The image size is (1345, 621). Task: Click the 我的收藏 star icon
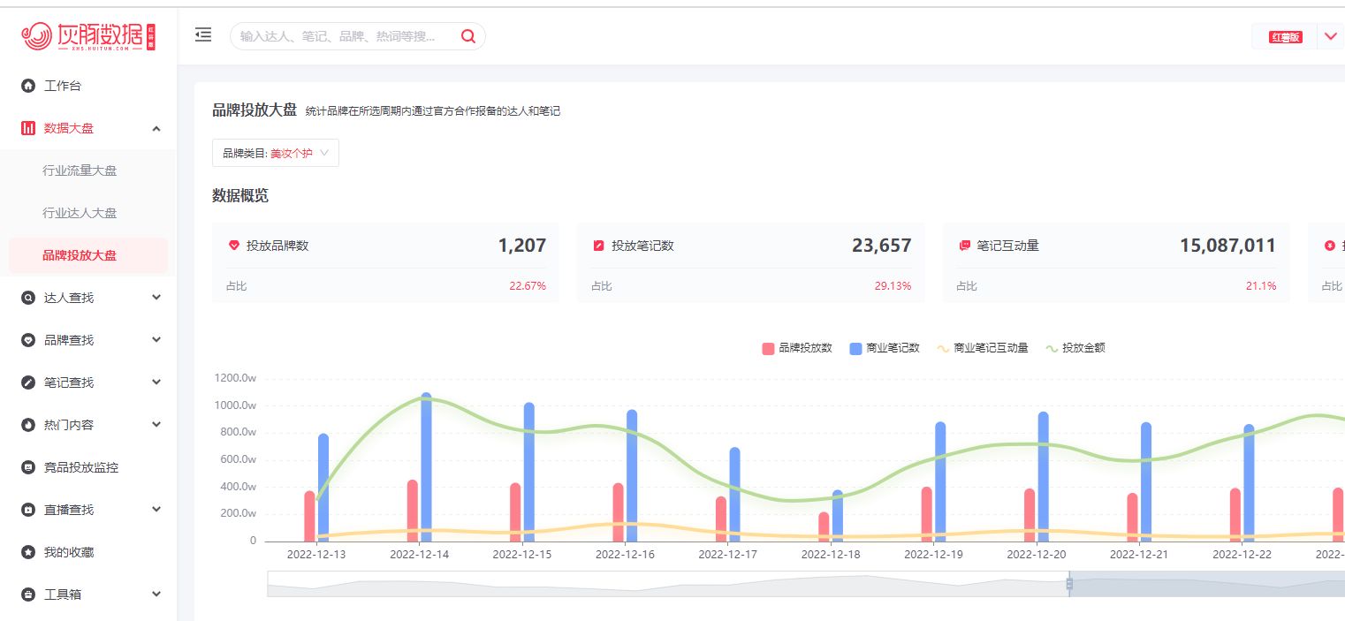click(28, 552)
